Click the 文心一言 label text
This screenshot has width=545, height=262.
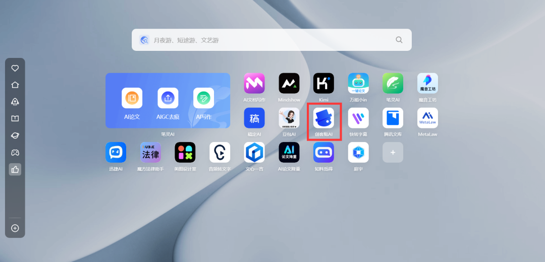(x=254, y=169)
